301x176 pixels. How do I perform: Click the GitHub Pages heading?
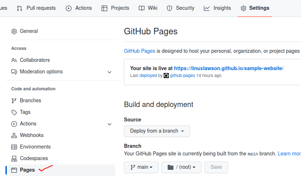click(x=151, y=31)
